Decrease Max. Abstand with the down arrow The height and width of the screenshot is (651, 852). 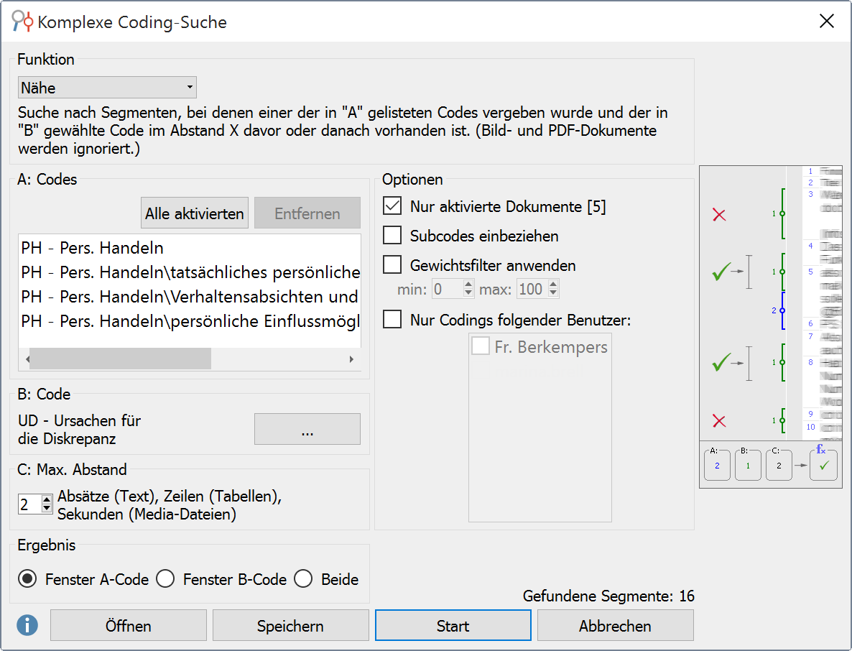point(47,509)
